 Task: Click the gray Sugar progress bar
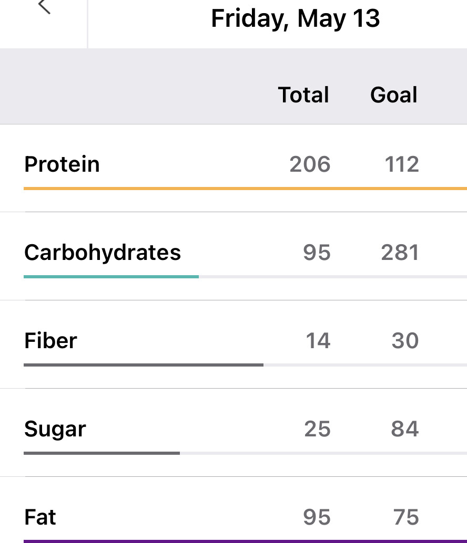click(101, 453)
